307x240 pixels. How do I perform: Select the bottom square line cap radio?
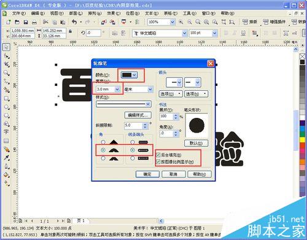tap(133, 158)
